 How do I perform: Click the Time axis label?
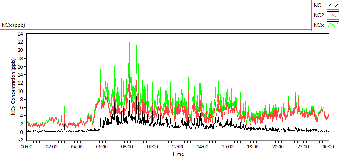click(178, 154)
